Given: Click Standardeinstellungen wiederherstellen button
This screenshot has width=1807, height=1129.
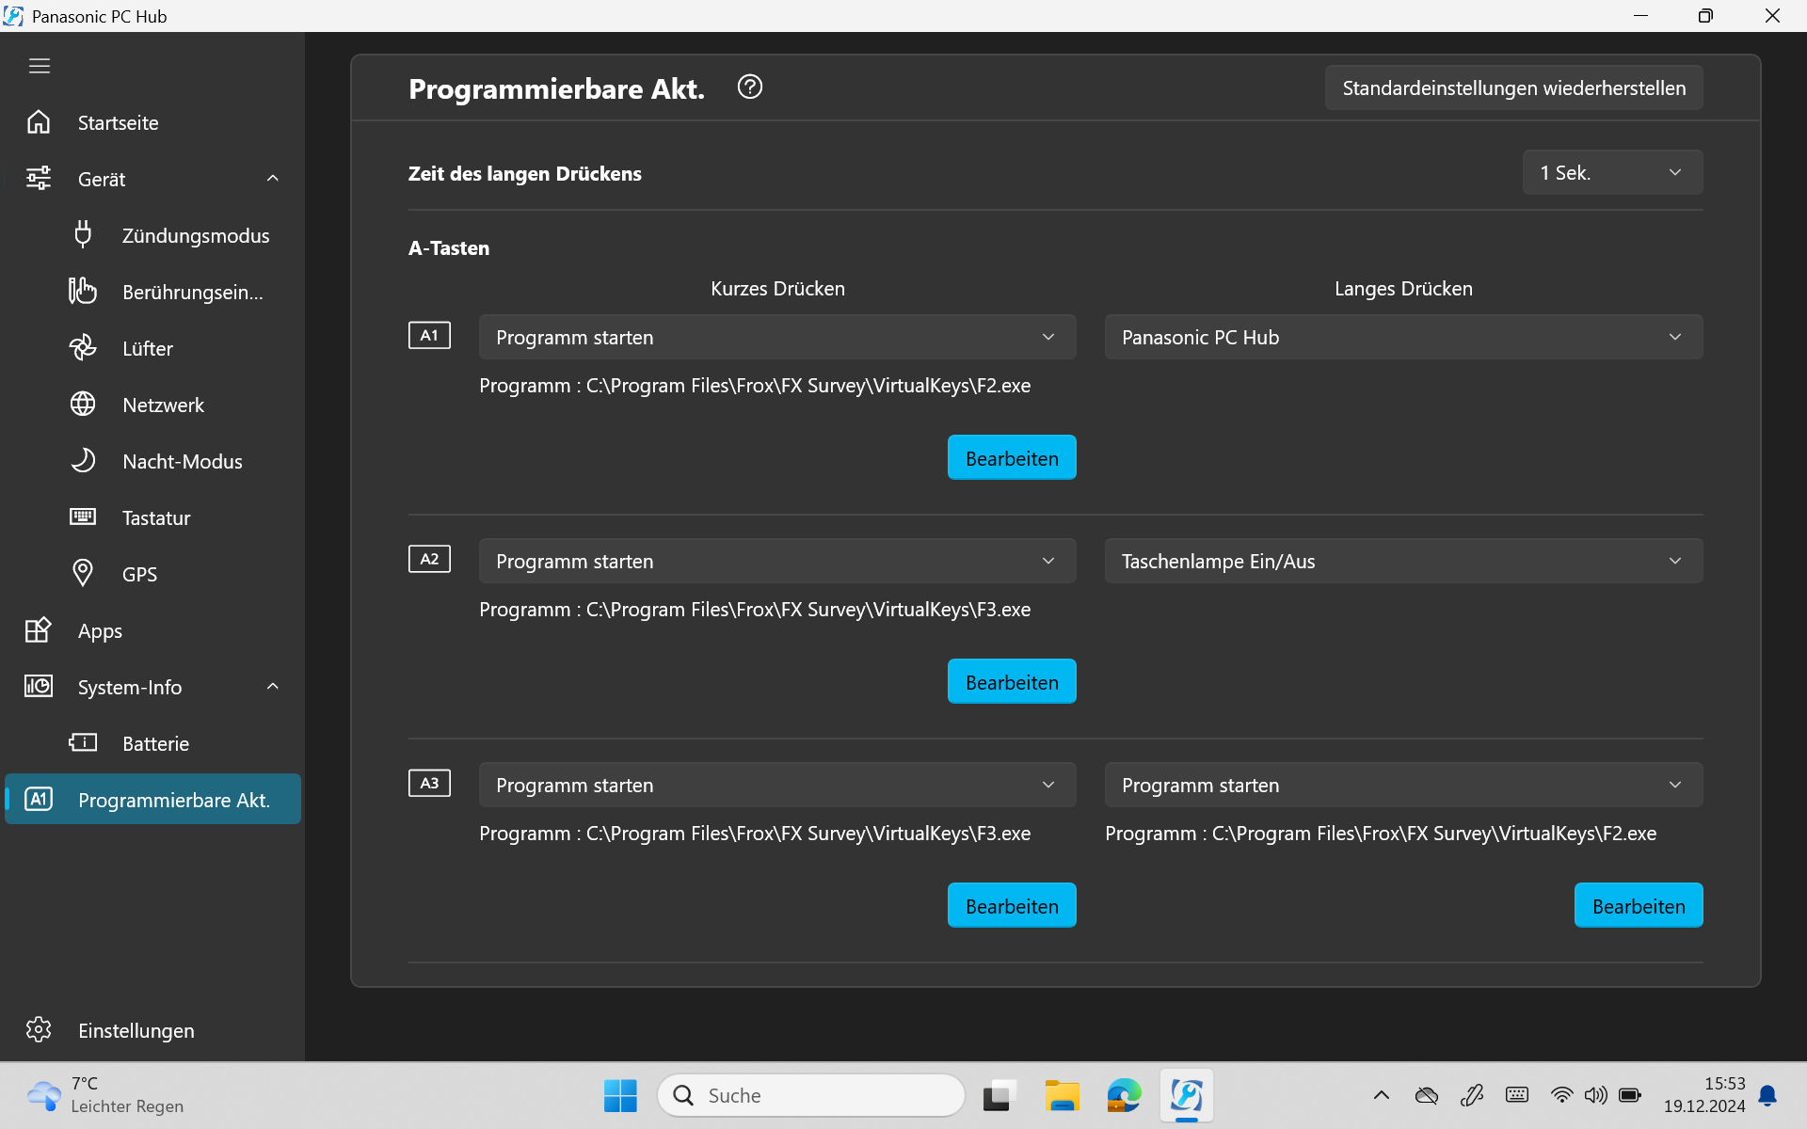Looking at the screenshot, I should pos(1513,87).
